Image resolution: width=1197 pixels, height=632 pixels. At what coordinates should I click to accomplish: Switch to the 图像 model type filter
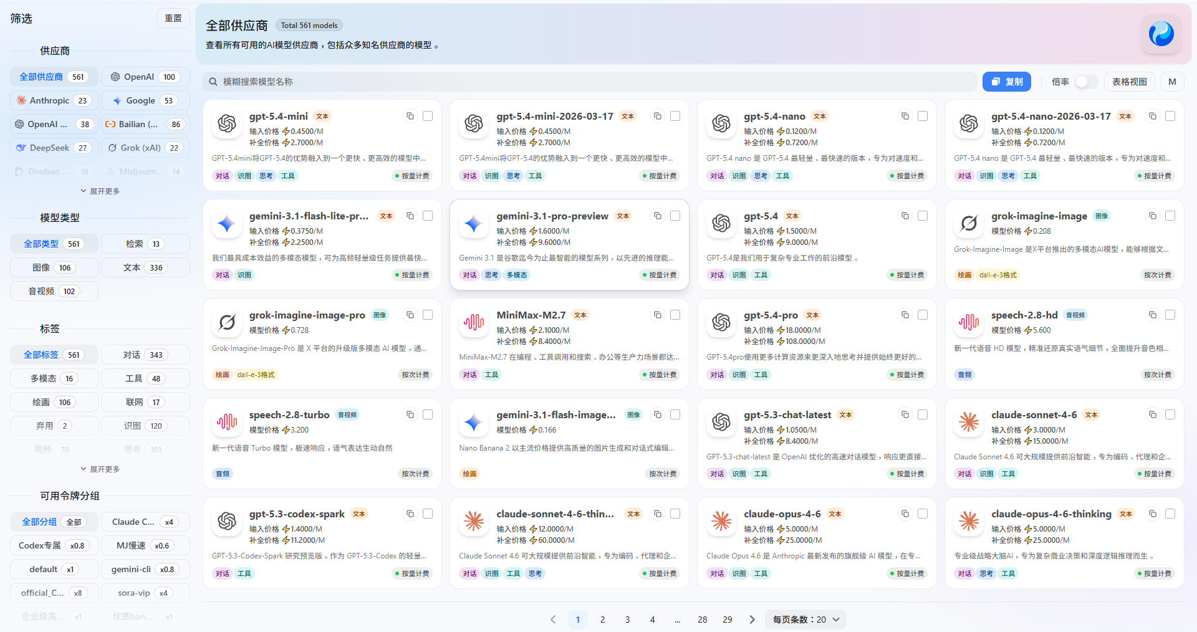tap(54, 267)
